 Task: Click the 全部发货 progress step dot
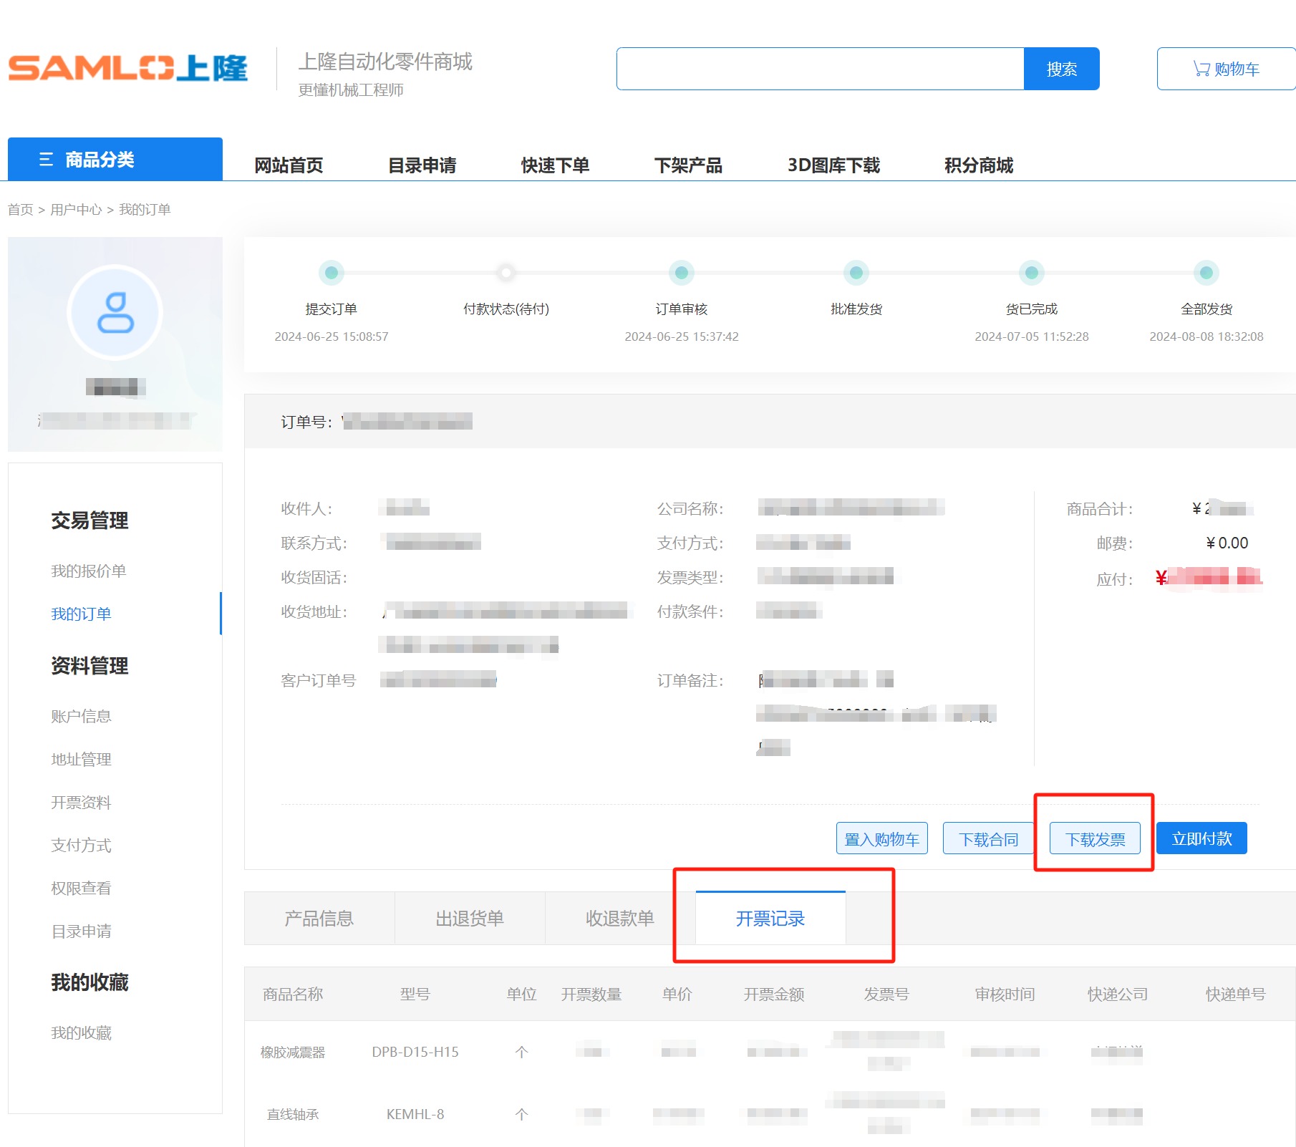[x=1206, y=273]
